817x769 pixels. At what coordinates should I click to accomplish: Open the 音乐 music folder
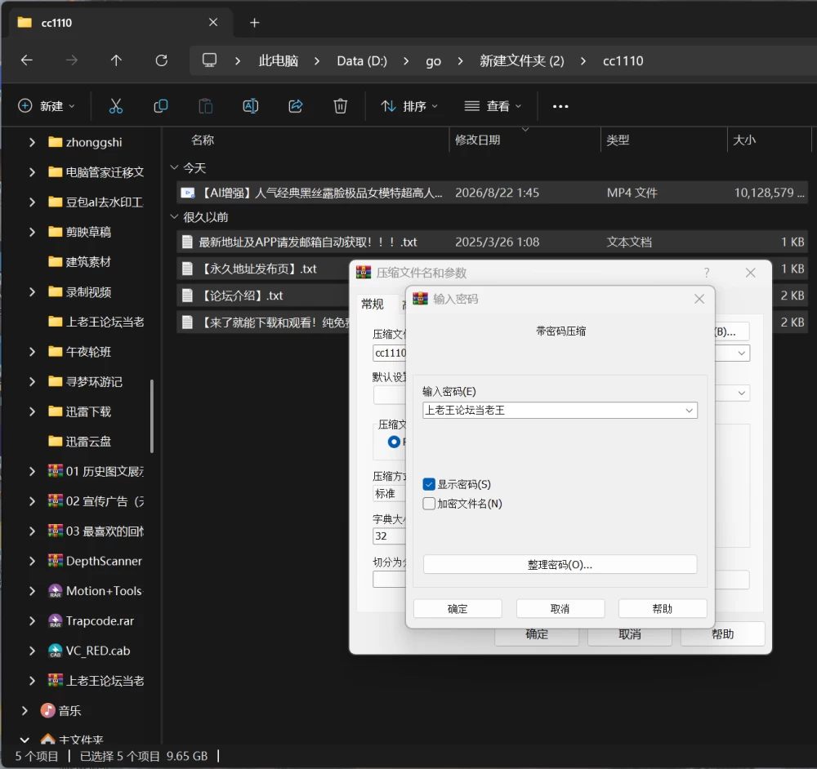(69, 711)
